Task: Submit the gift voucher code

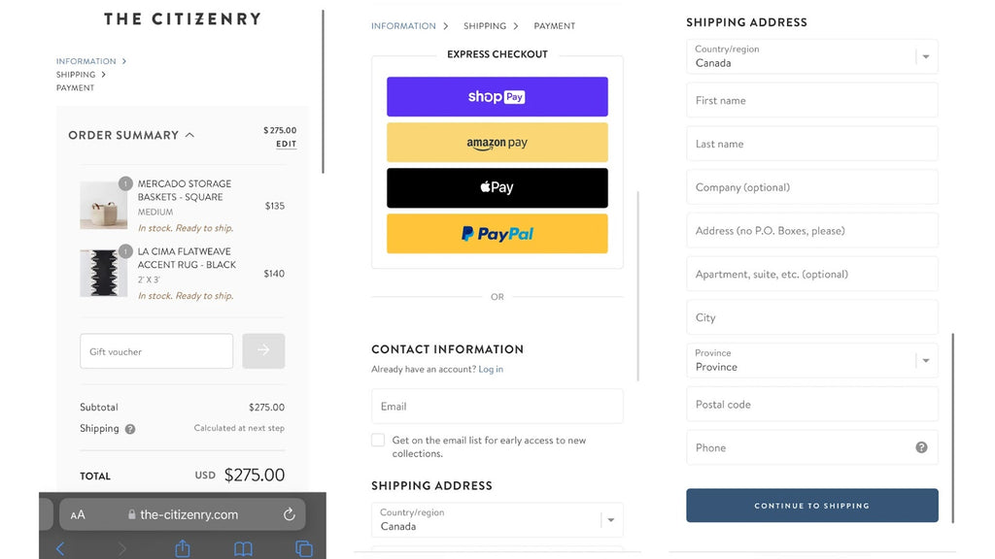Action: (263, 350)
